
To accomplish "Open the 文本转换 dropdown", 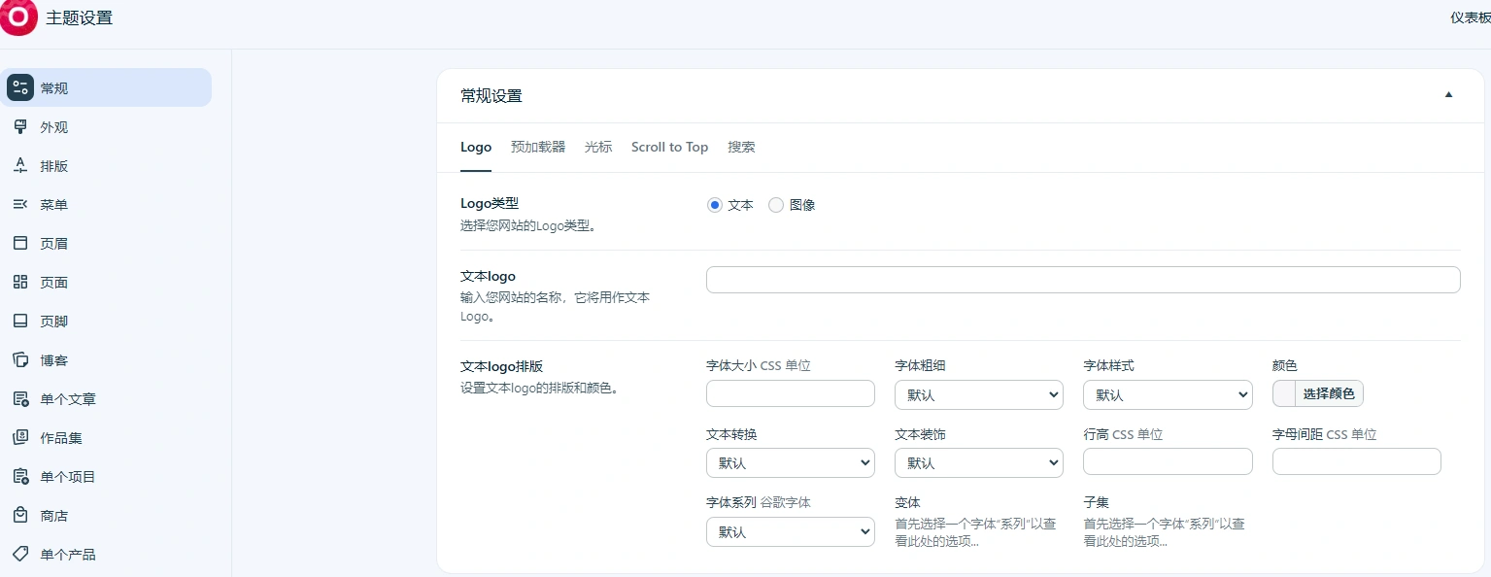I will (x=790, y=462).
